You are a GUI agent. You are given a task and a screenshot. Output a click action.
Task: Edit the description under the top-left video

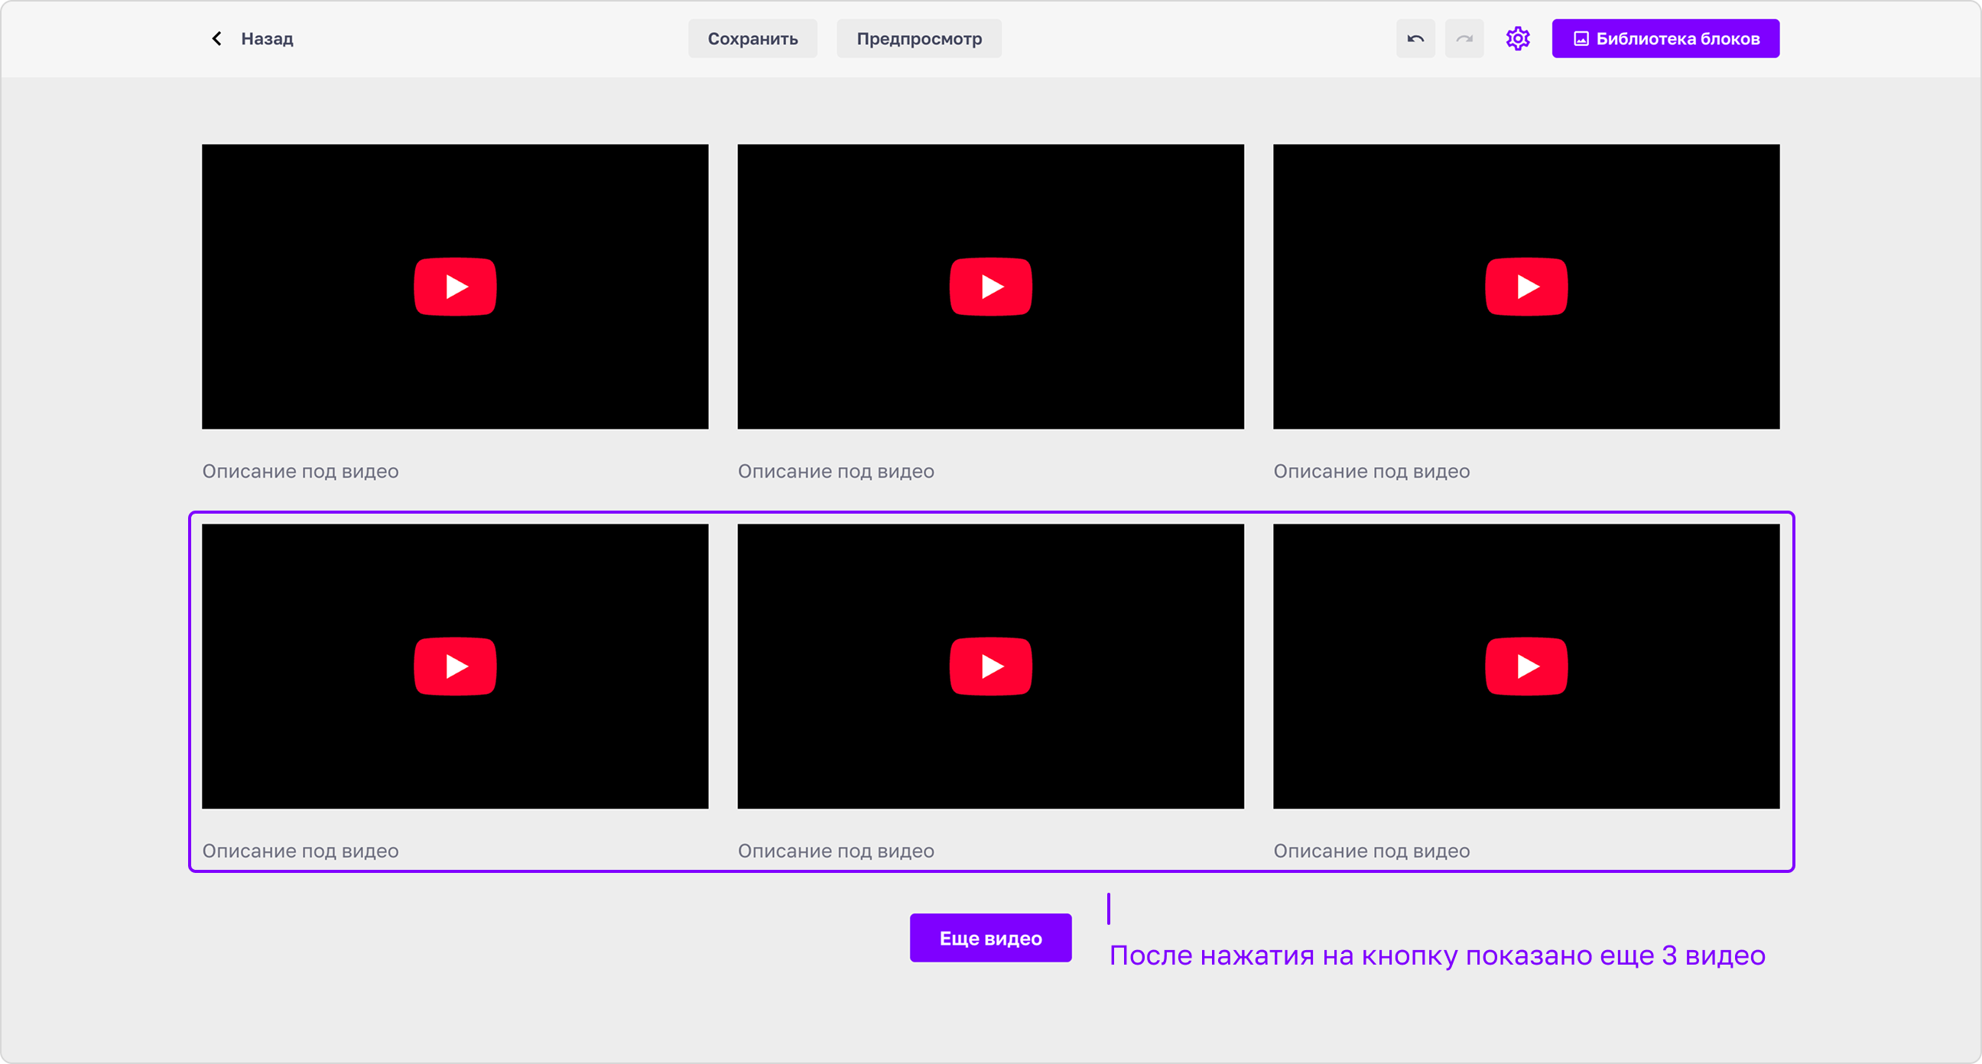(300, 471)
